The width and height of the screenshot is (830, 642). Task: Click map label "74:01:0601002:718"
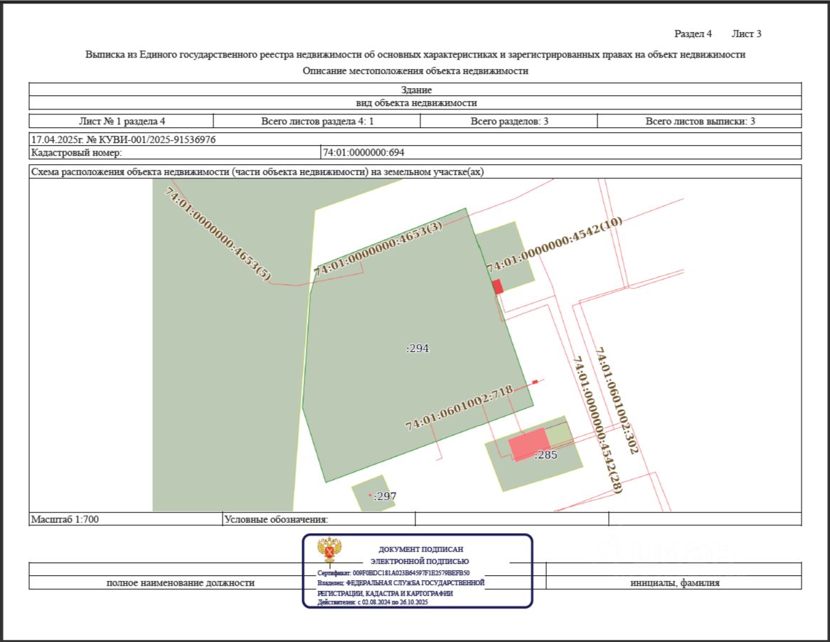pos(459,407)
